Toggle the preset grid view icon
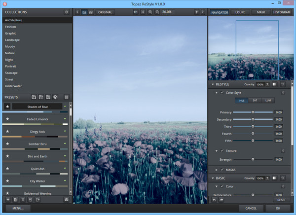Image resolution: width=296 pixels, height=215 pixels. tap(67, 97)
